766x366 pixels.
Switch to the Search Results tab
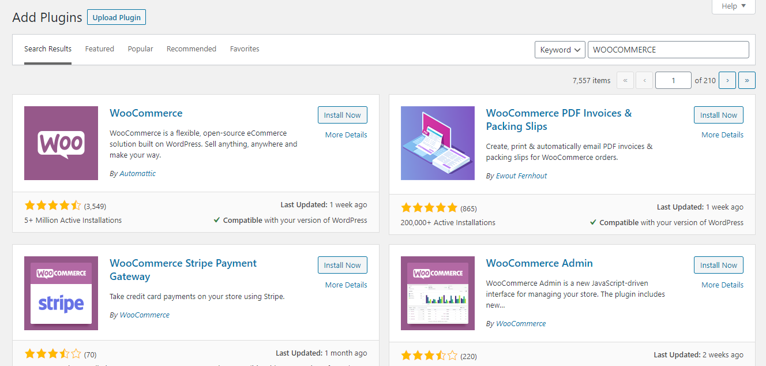[48, 49]
